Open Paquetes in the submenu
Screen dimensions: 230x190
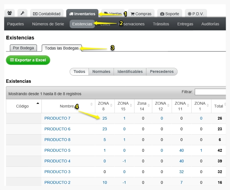tap(16, 24)
